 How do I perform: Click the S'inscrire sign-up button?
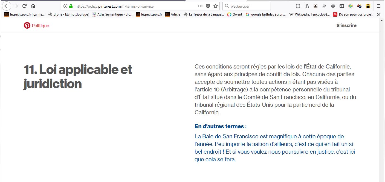point(346,26)
